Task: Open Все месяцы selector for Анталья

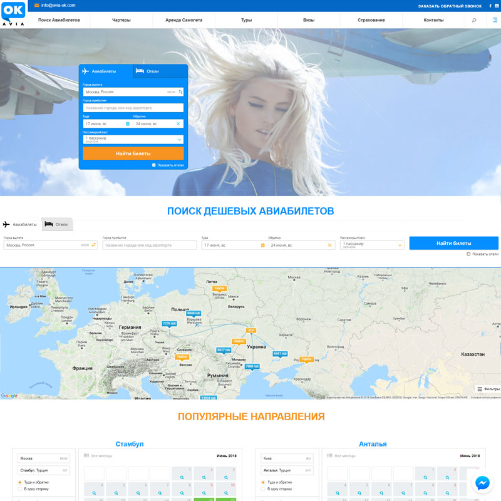Action: pos(341,456)
